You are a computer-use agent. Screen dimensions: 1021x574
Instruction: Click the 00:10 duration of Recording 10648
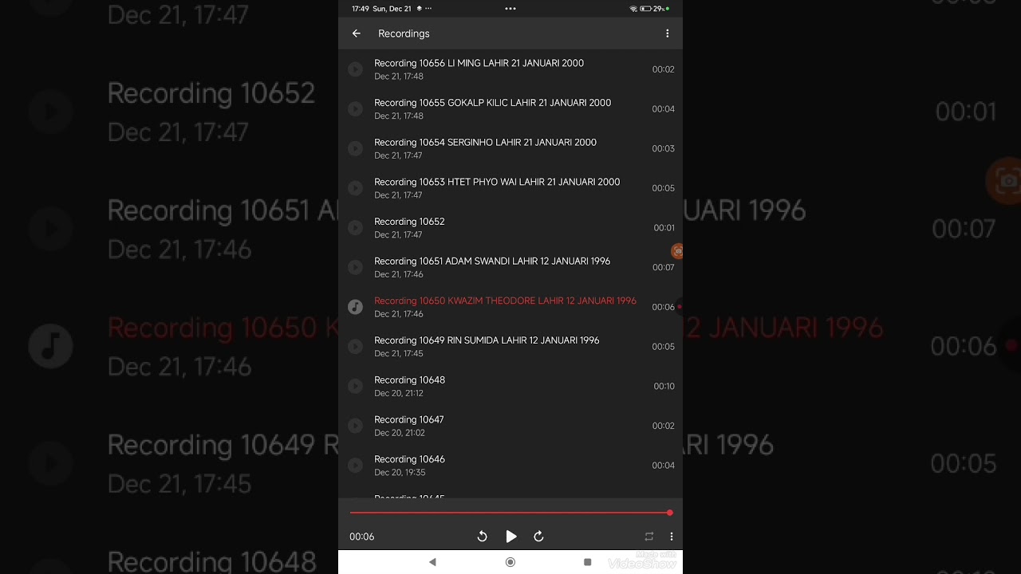tap(664, 386)
